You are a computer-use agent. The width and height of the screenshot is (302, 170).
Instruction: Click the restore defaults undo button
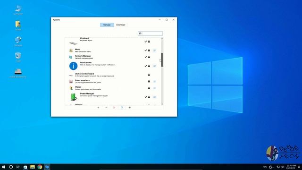coord(122,108)
